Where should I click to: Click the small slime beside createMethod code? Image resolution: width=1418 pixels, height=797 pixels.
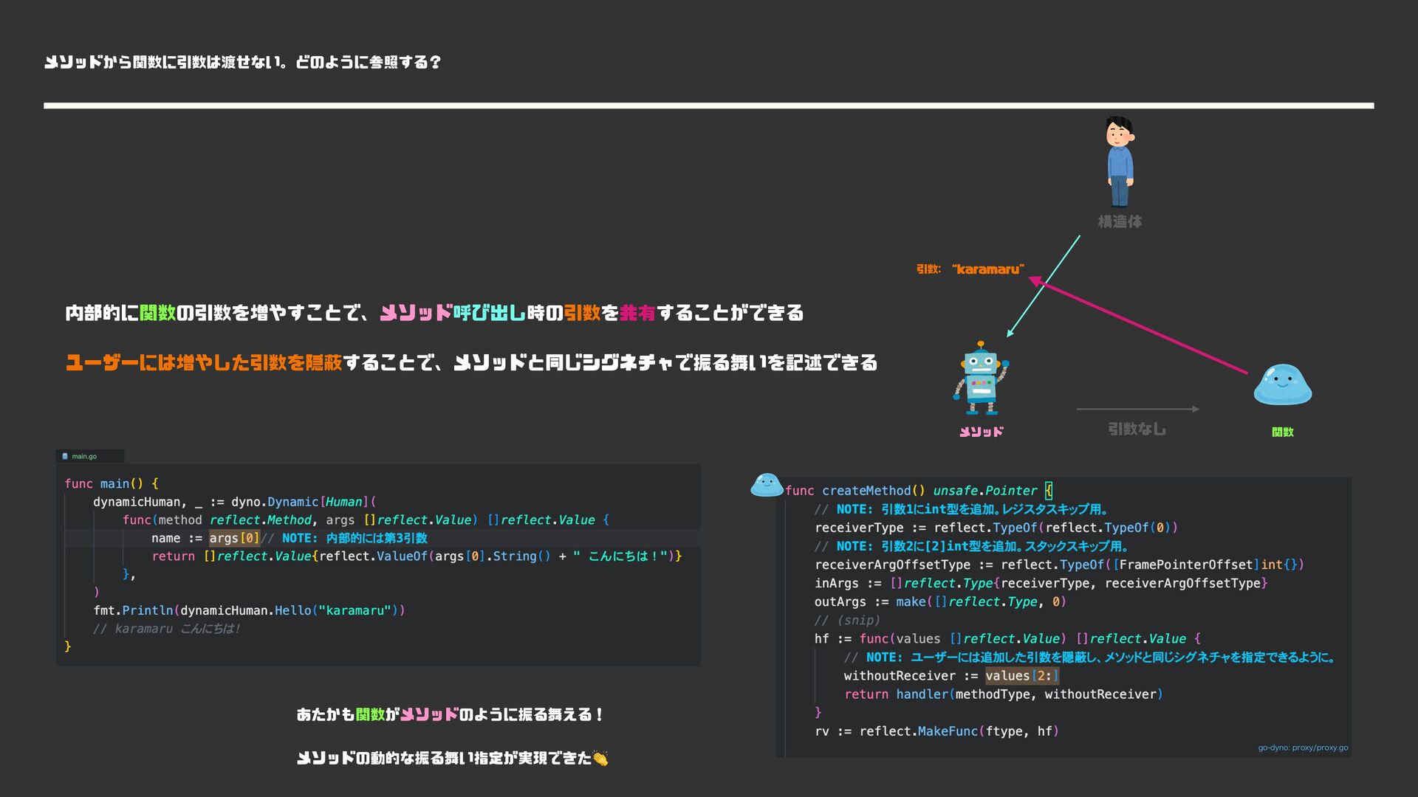click(x=766, y=486)
